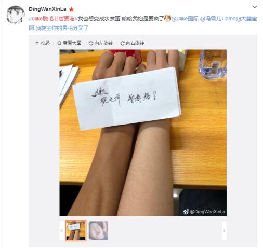Screen dimensions: 263x248
Task: Select the first thumbnail of the arms photo
Action: 76,230
